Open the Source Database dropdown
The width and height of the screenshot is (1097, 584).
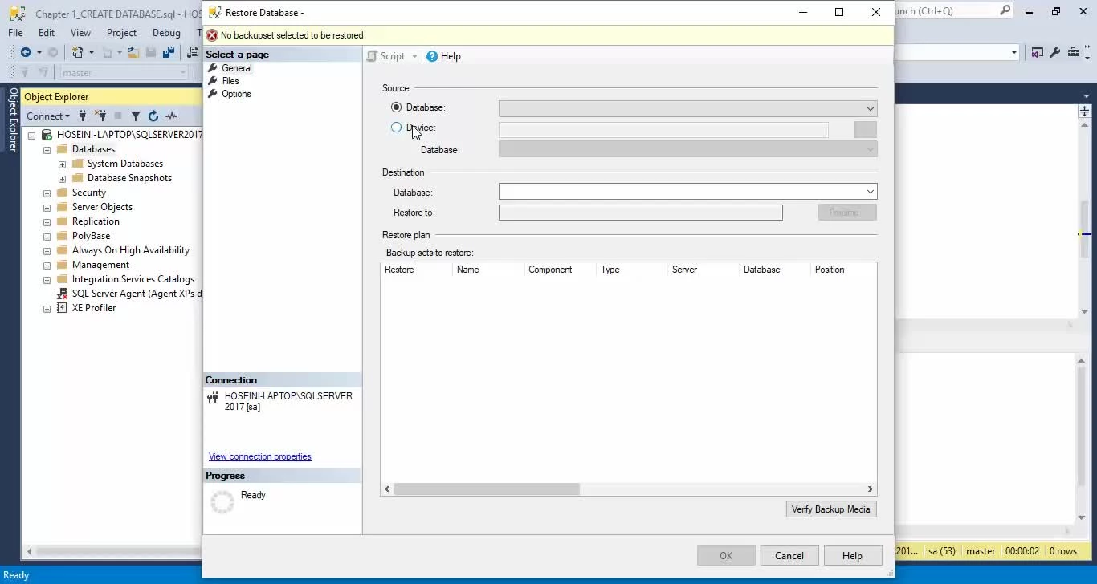coord(687,108)
